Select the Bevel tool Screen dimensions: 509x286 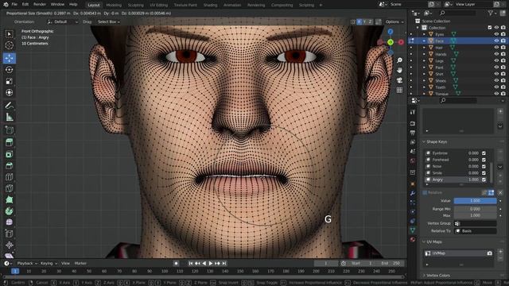(x=9, y=165)
